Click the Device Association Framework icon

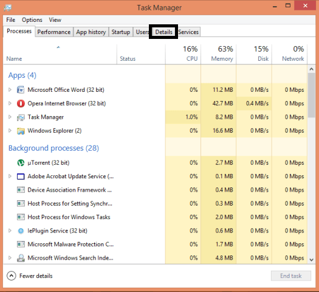click(21, 190)
